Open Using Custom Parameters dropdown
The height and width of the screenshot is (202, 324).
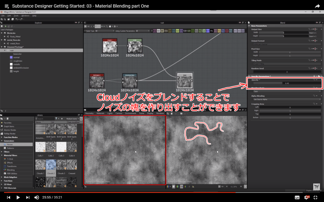click(x=142, y=31)
